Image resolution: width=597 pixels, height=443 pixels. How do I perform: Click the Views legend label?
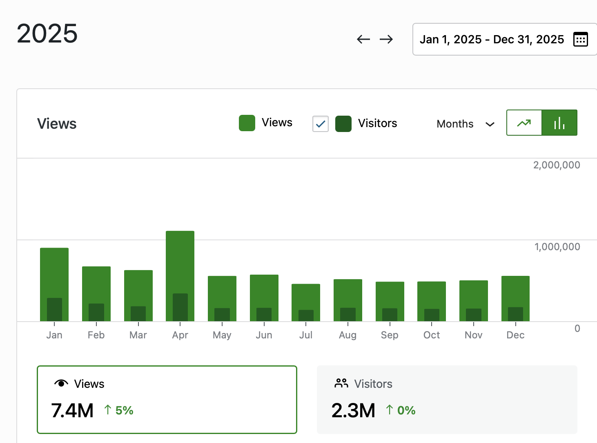277,123
